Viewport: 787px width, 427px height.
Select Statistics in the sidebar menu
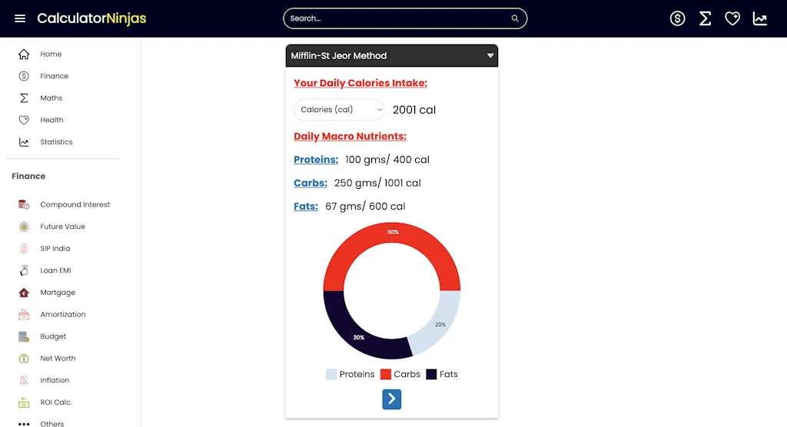[x=56, y=142]
